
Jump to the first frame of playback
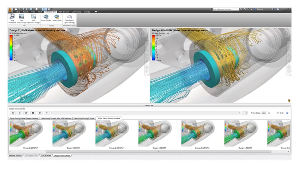(13, 113)
